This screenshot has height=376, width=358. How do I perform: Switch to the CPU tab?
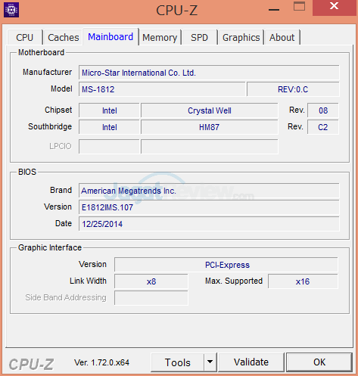pyautogui.click(x=25, y=37)
